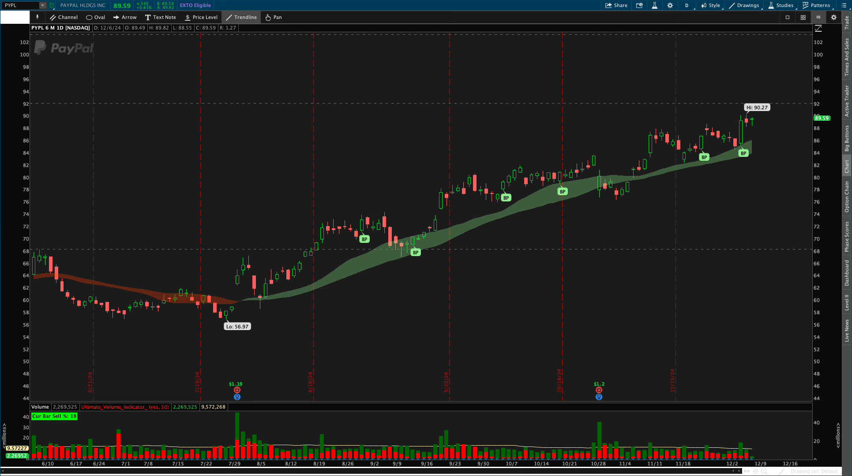
Task: Open the PYPL symbol dropdown arrow
Action: point(43,5)
